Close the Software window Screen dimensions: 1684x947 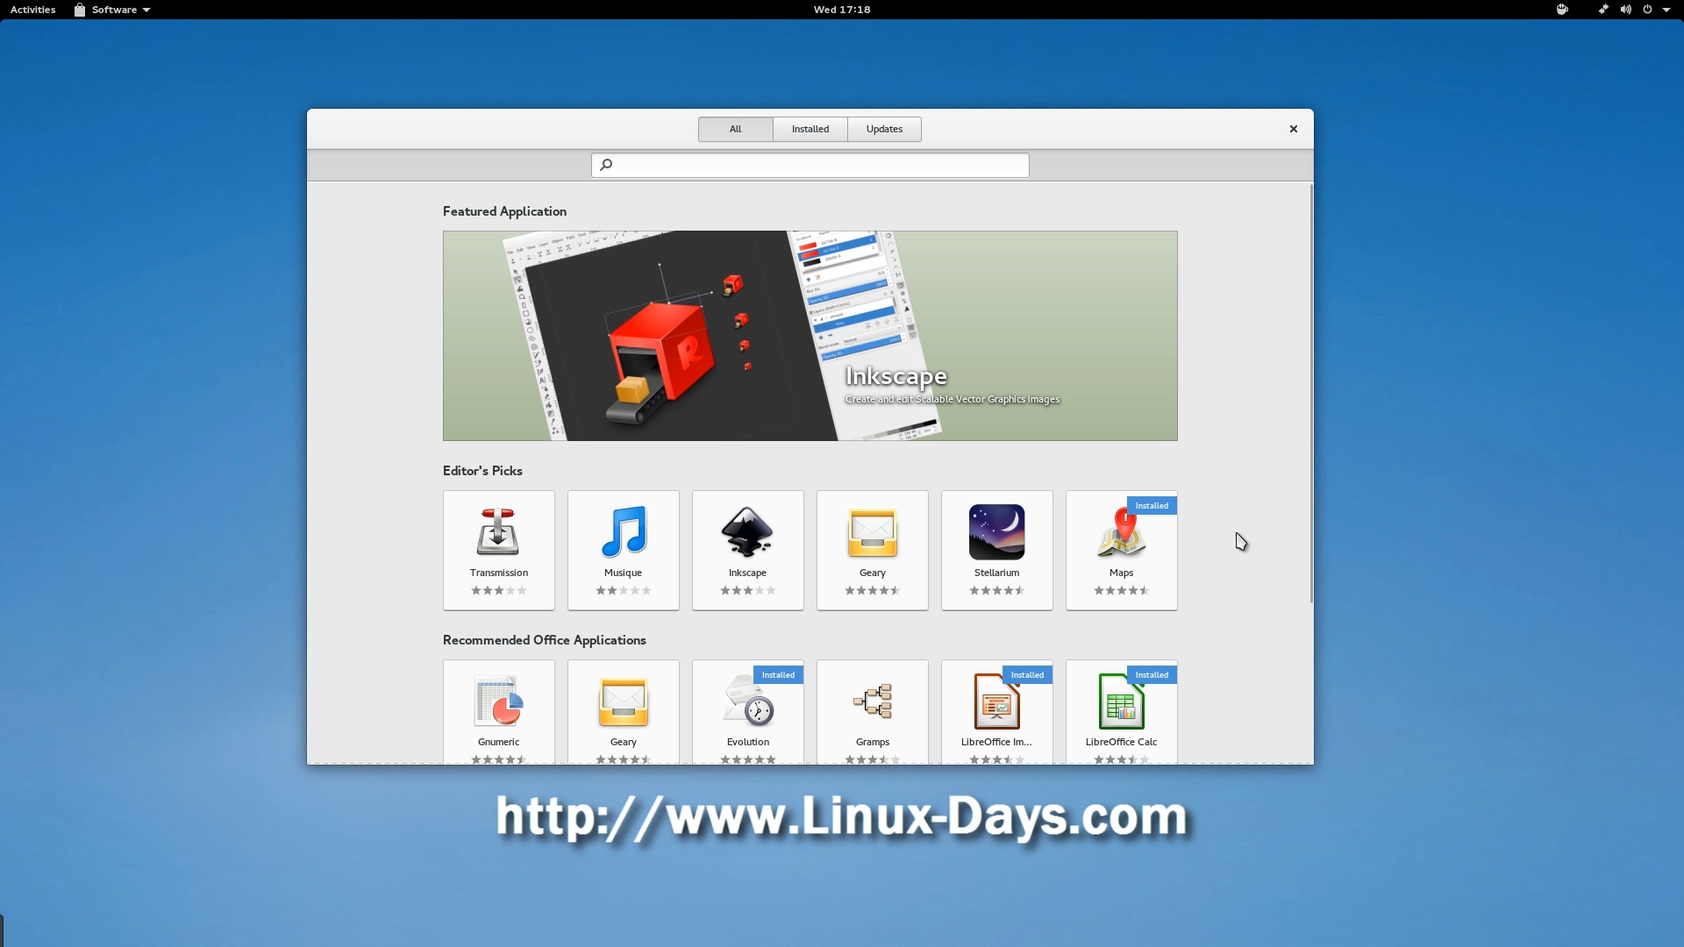(1293, 129)
